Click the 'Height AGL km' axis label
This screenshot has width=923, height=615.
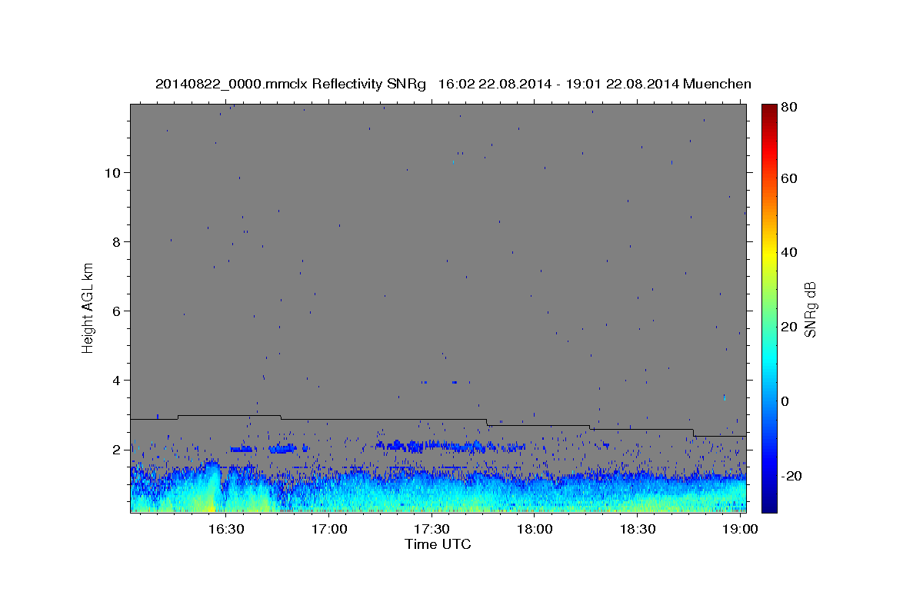[88, 307]
